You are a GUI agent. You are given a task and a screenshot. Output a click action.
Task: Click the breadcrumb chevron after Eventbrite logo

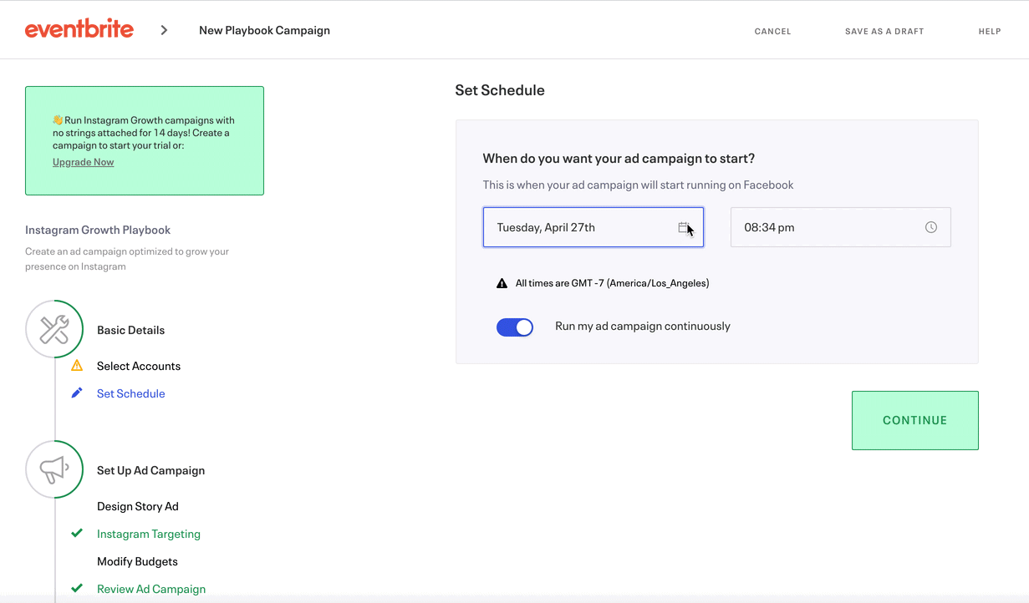click(x=164, y=30)
